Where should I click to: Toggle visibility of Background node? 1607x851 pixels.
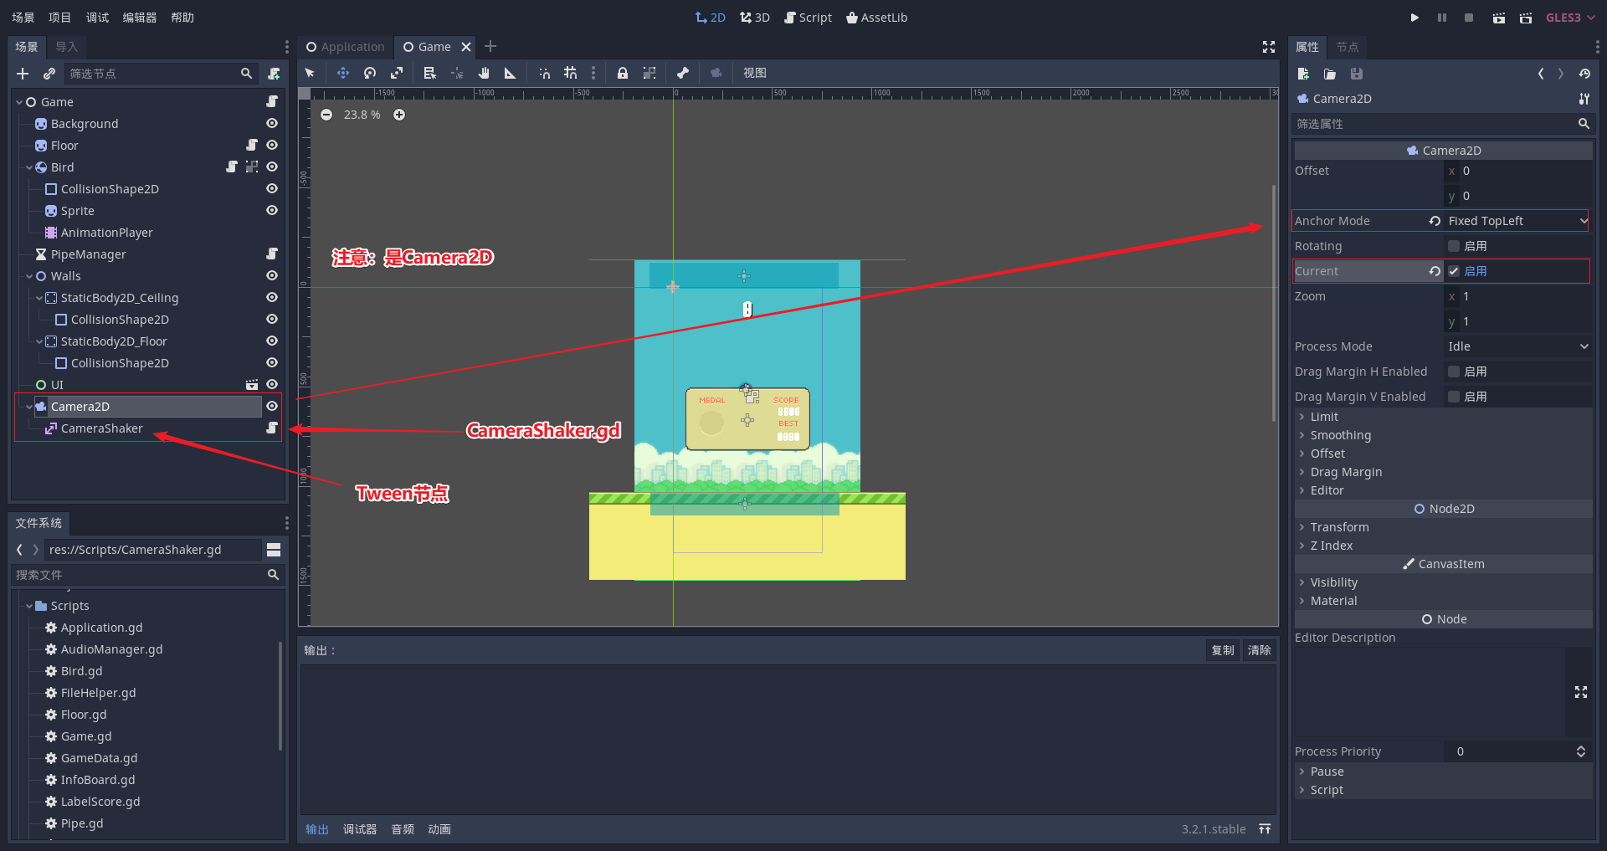272,123
